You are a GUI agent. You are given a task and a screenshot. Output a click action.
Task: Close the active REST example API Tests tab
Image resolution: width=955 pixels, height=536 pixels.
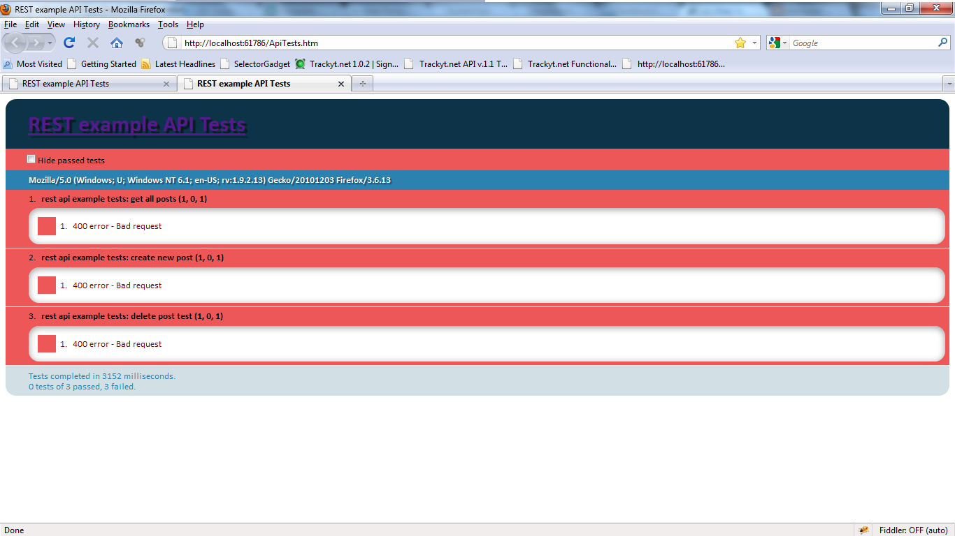click(341, 84)
